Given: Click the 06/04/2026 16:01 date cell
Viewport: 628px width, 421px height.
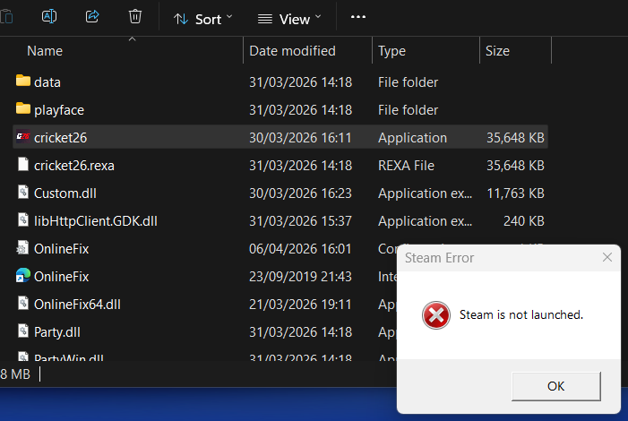Looking at the screenshot, I should [300, 249].
